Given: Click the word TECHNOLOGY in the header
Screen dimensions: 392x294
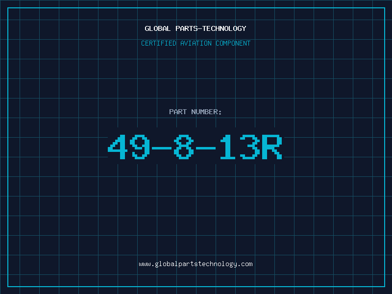Looking at the screenshot, I should click(x=224, y=28).
